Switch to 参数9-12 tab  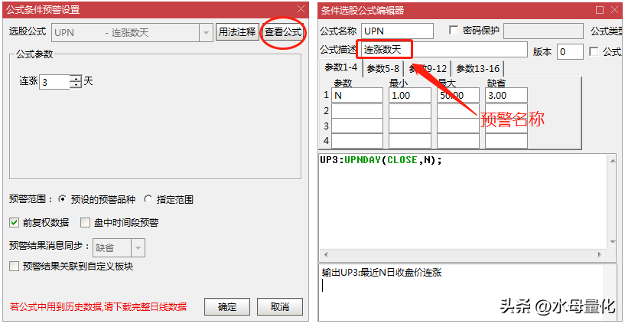(428, 69)
